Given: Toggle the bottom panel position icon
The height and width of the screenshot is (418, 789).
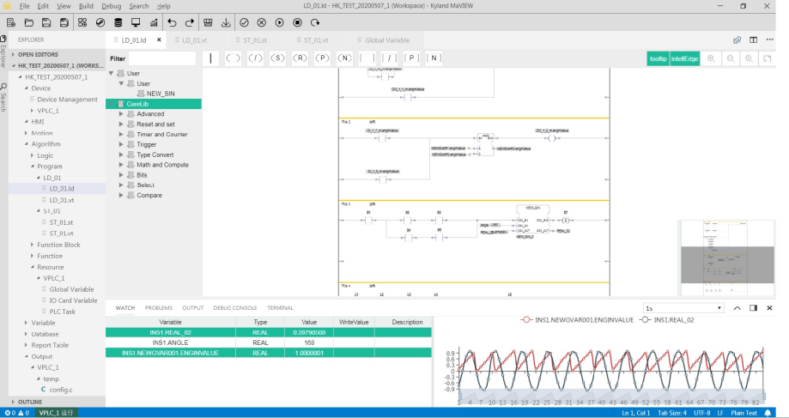Looking at the screenshot, I should click(x=753, y=308).
